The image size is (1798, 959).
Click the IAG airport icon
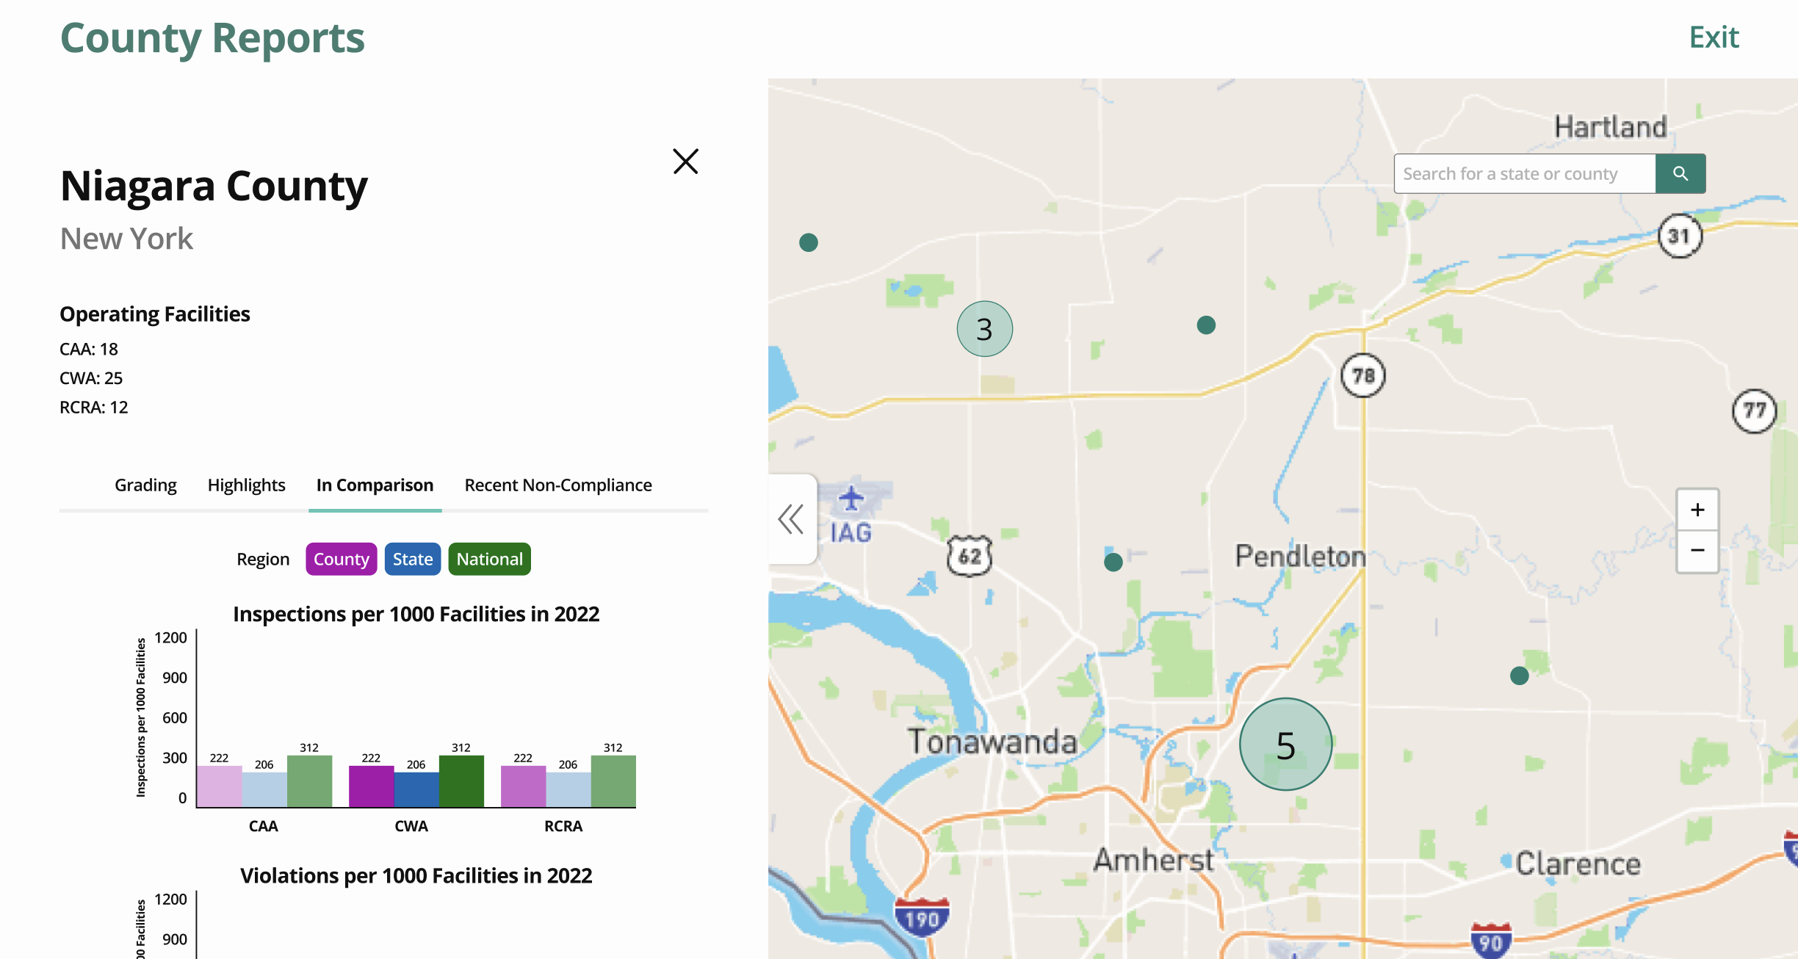point(851,499)
